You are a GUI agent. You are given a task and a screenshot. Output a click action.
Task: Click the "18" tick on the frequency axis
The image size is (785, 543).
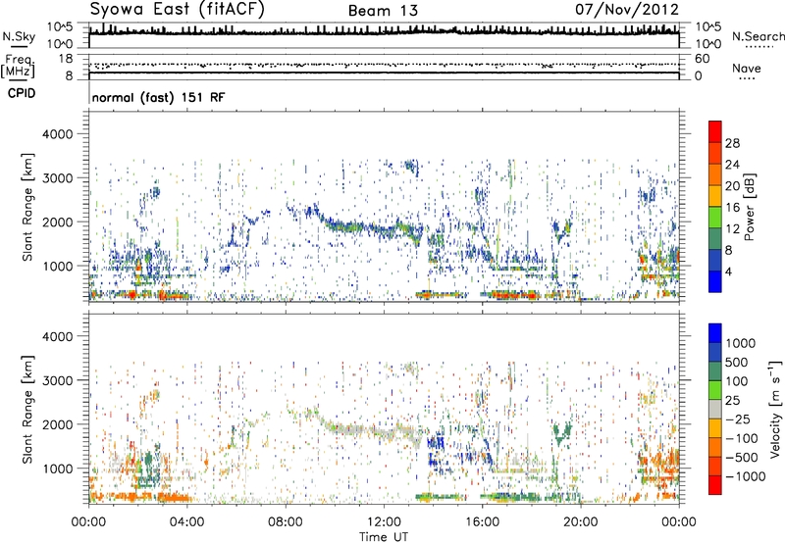coord(66,59)
